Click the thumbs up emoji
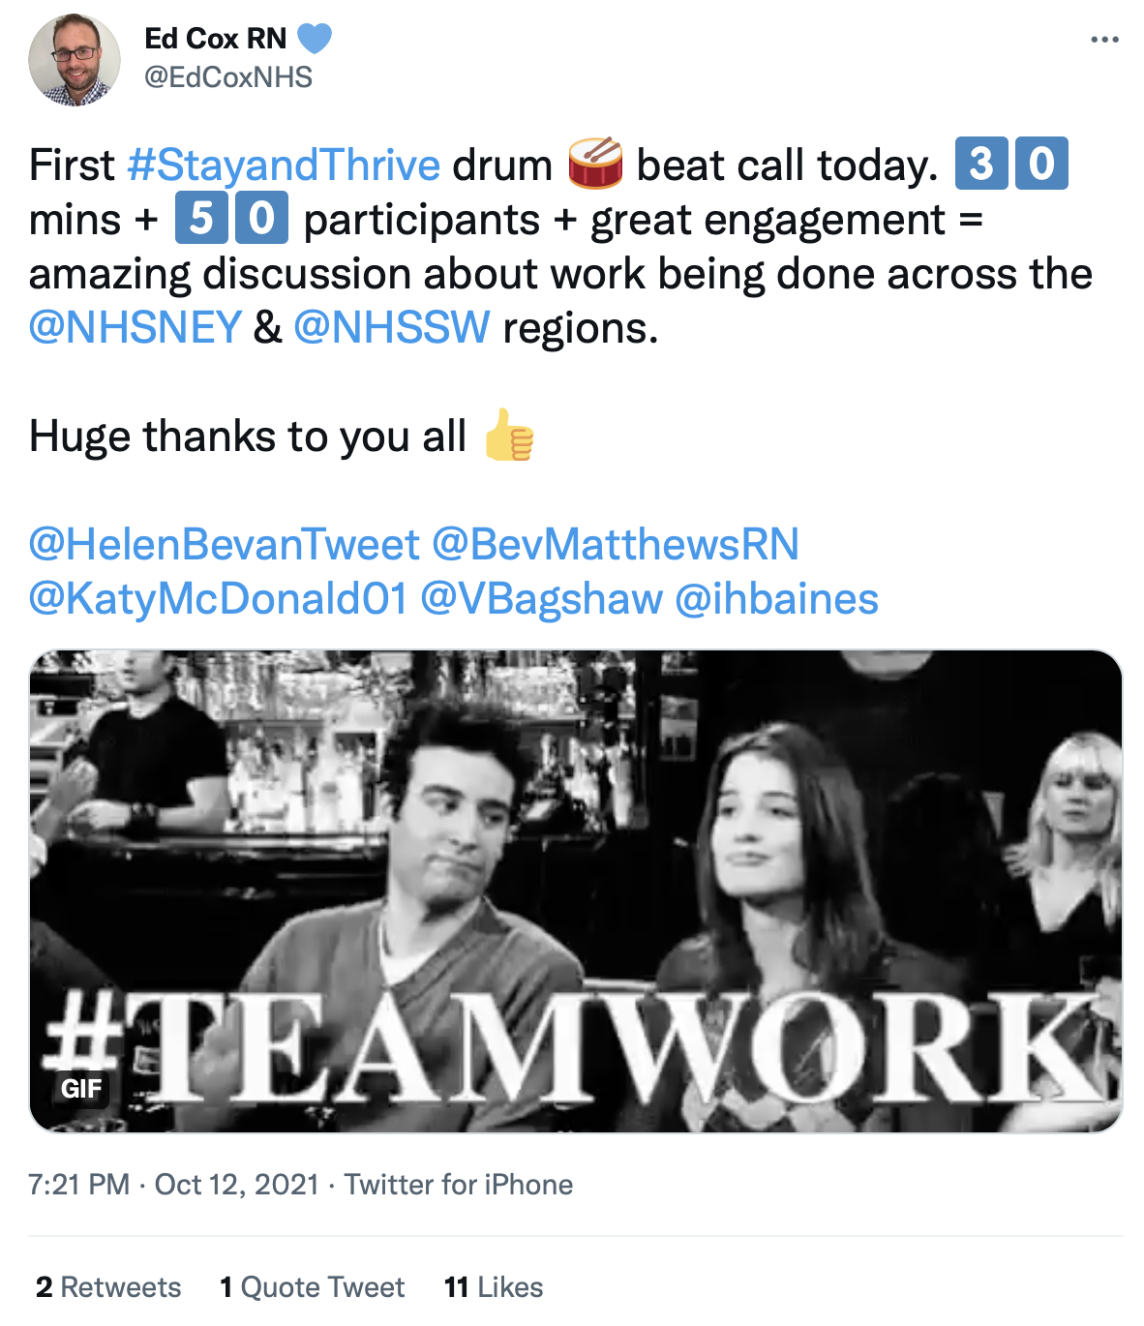Viewport: 1144px width, 1326px height. 509,435
